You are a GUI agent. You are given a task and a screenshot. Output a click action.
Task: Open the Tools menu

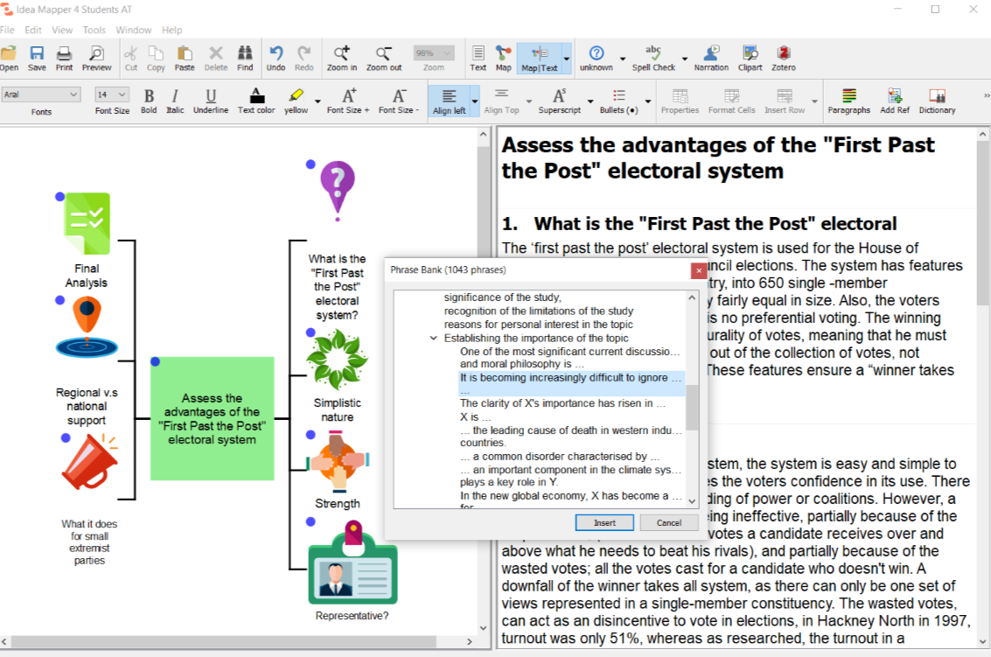(x=94, y=30)
